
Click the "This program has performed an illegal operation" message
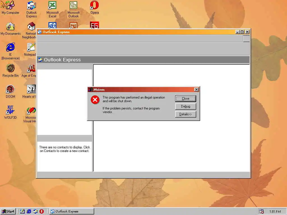click(x=134, y=99)
